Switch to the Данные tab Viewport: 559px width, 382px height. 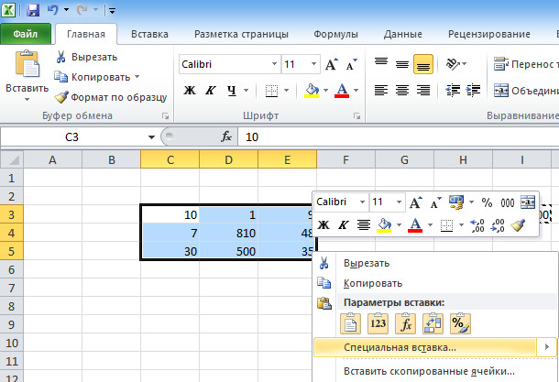click(403, 34)
